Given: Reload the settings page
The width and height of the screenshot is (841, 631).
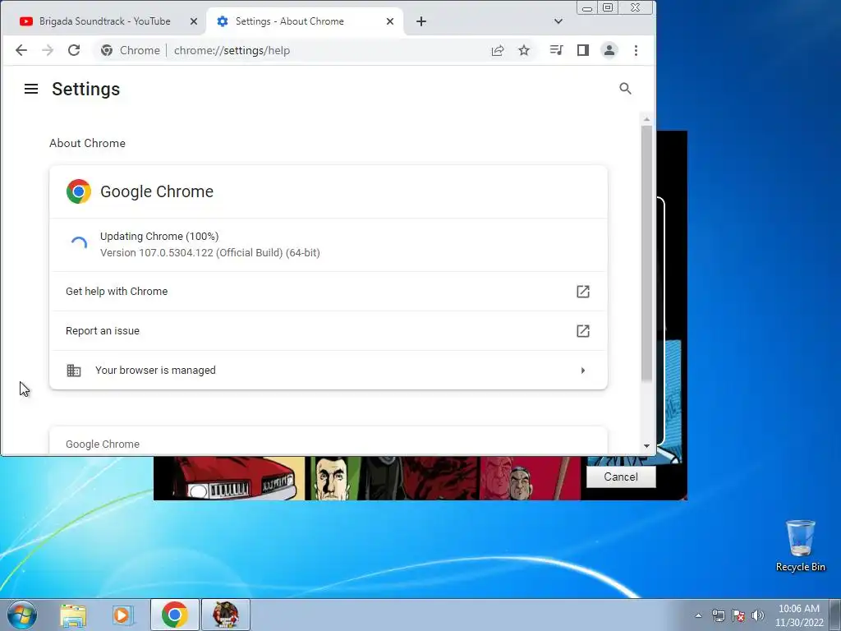Looking at the screenshot, I should [x=74, y=50].
